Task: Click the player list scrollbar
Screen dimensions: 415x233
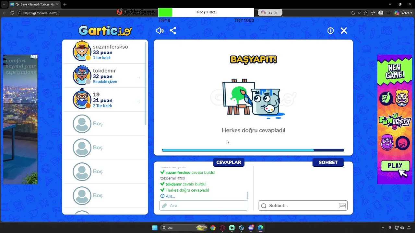Action: (146, 83)
